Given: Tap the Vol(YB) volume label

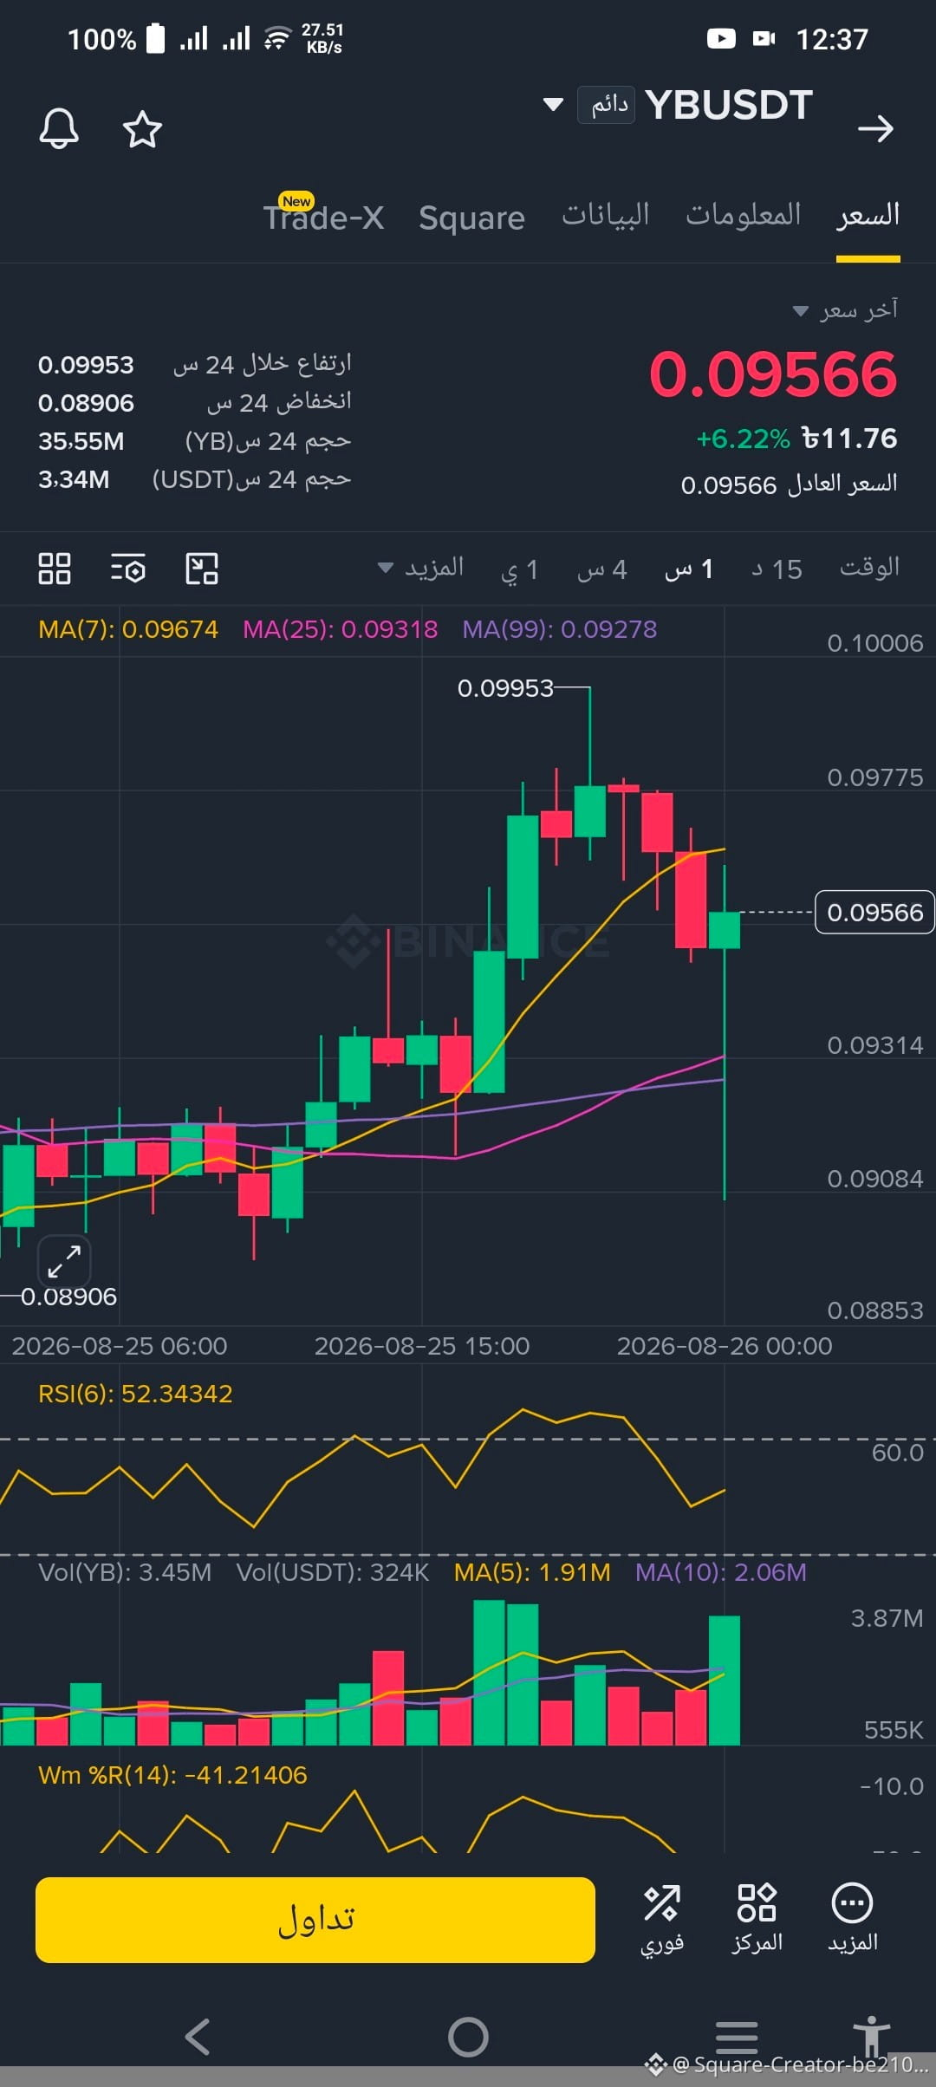Looking at the screenshot, I should pos(125,1572).
